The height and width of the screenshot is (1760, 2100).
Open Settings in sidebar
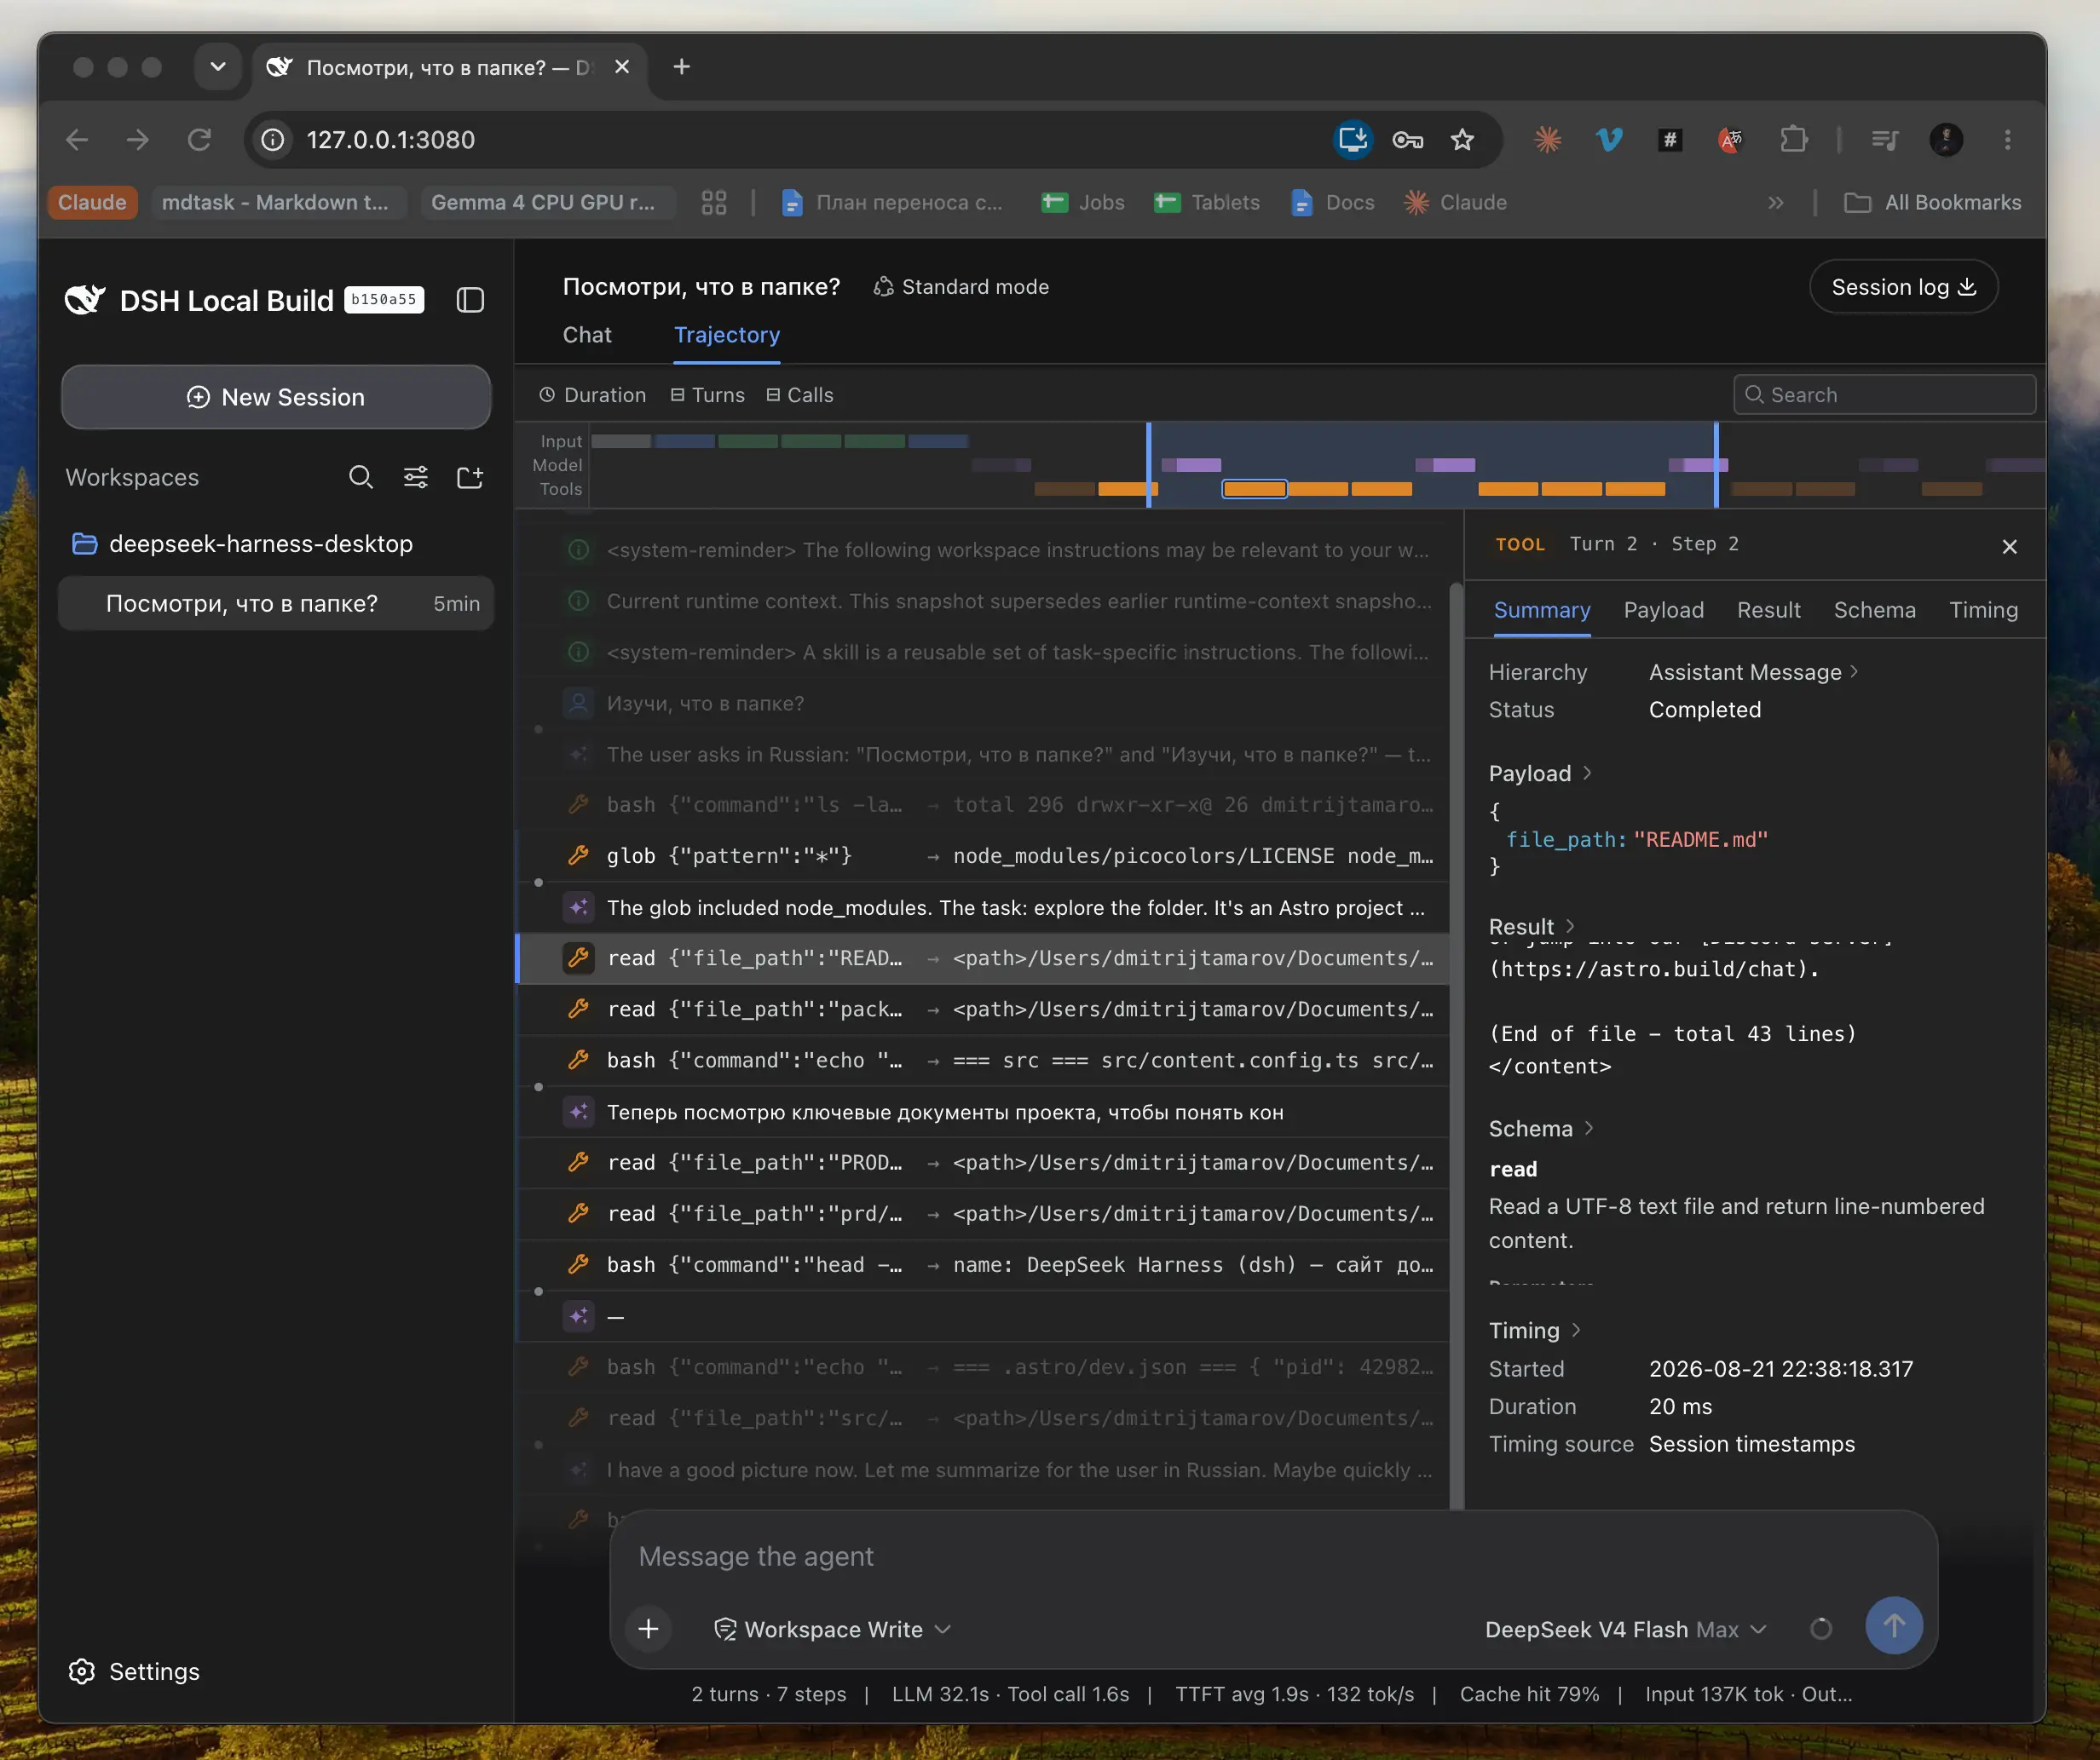click(134, 1672)
